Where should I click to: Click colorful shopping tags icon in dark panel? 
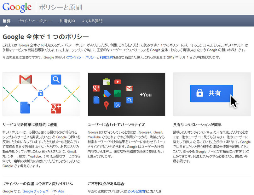tap(107, 94)
